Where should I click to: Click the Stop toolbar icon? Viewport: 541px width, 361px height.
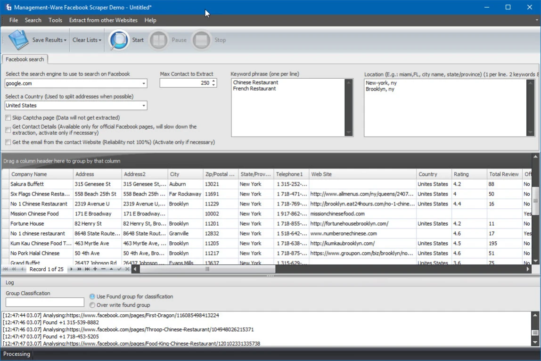pyautogui.click(x=201, y=40)
